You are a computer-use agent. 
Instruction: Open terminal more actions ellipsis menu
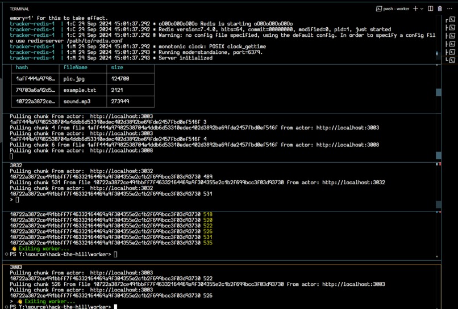click(449, 9)
